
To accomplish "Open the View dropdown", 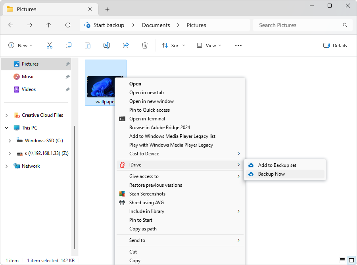I will tap(209, 46).
